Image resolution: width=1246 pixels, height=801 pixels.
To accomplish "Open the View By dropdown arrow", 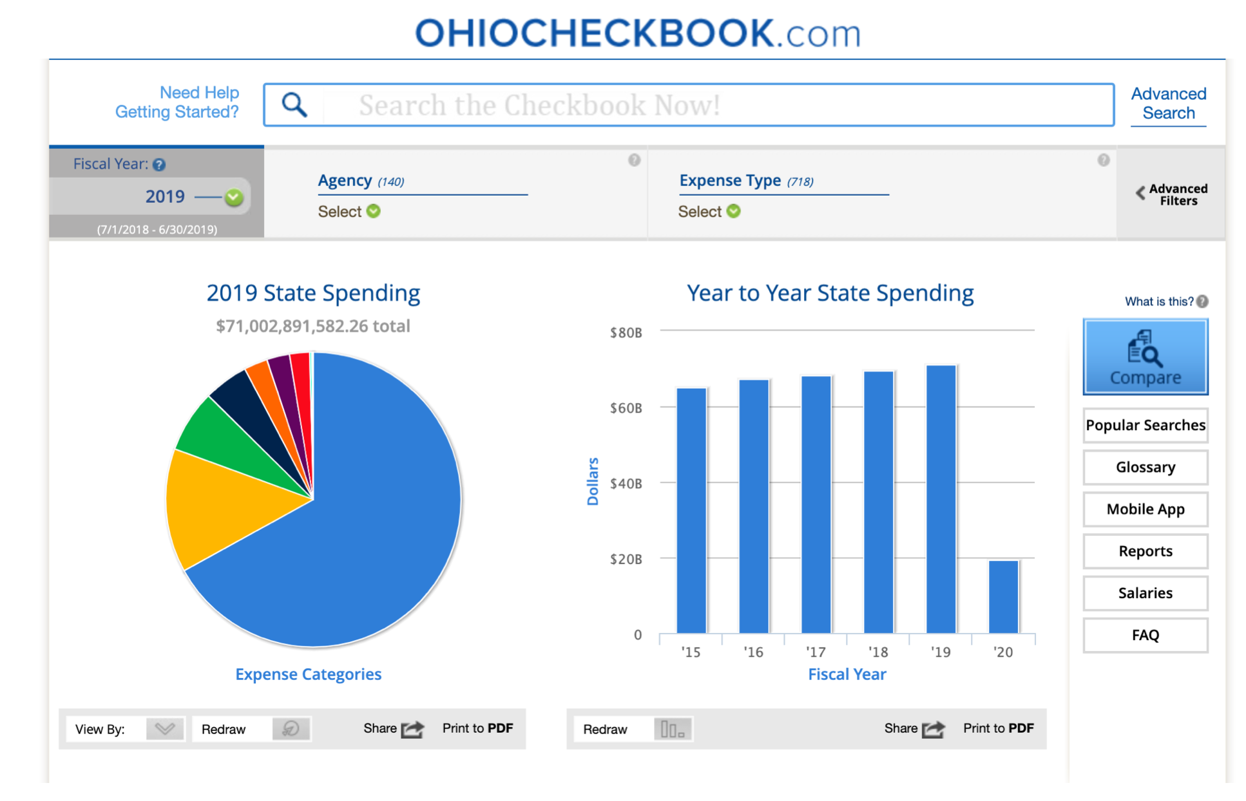I will (165, 728).
